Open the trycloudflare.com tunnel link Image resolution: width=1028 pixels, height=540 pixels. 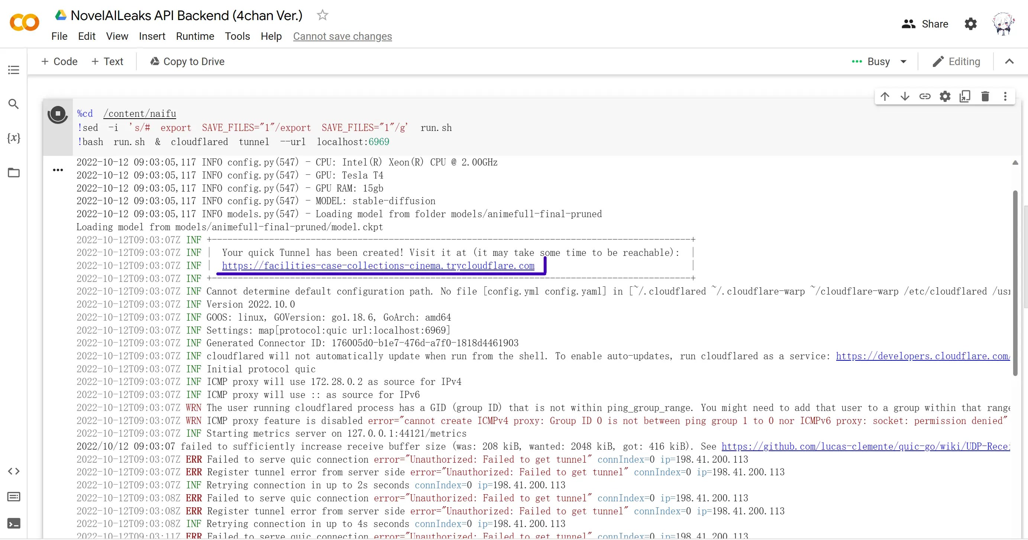[378, 266]
